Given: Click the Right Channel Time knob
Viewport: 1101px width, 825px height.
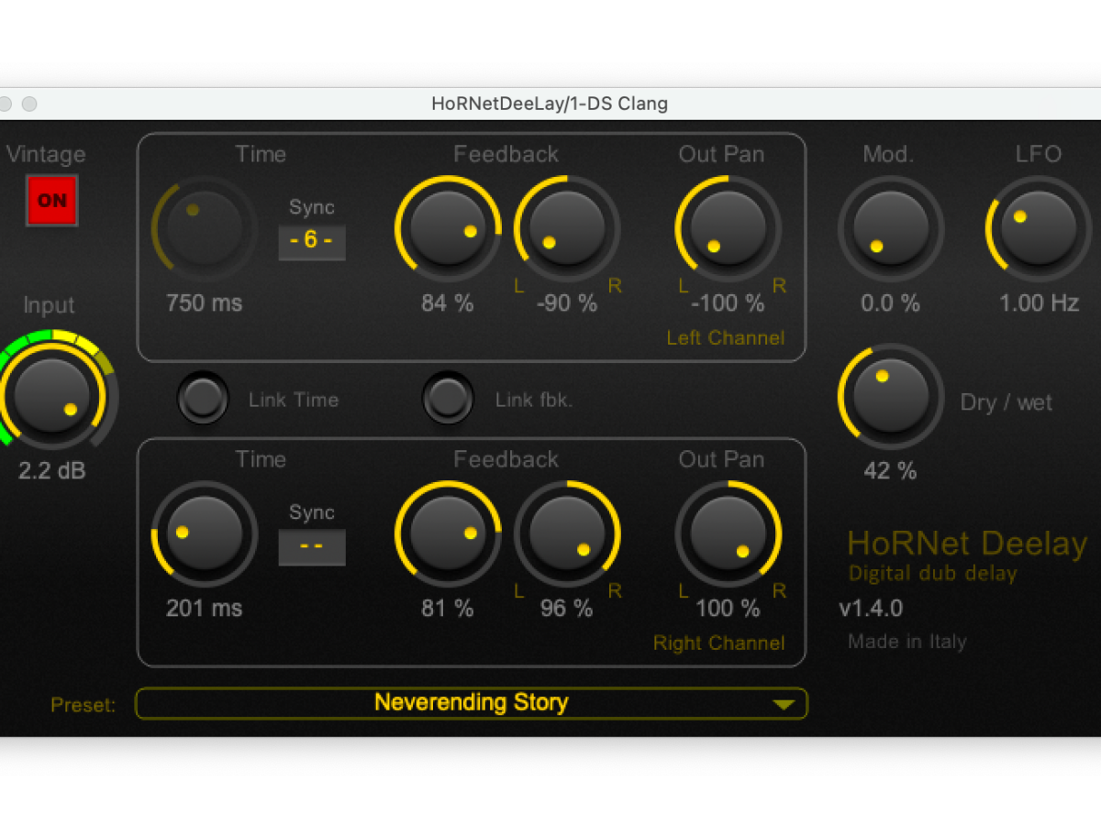Looking at the screenshot, I should [x=204, y=533].
